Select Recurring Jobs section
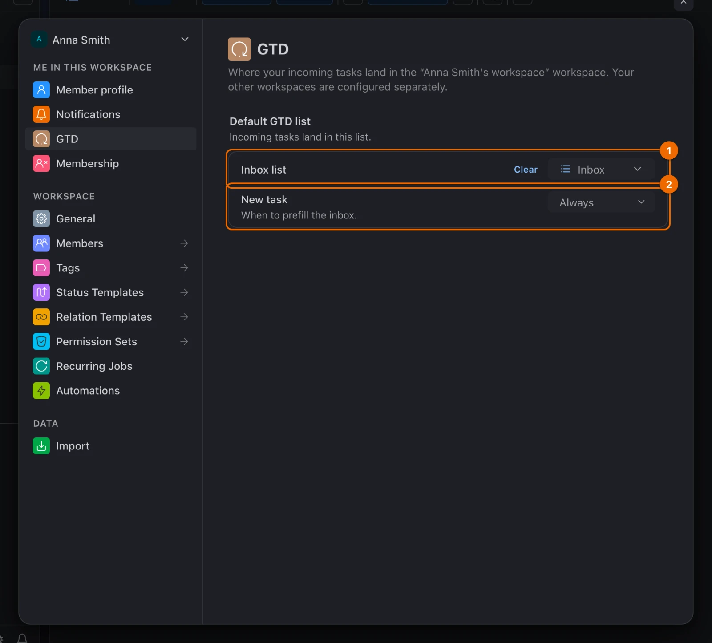This screenshot has width=712, height=643. (x=111, y=366)
